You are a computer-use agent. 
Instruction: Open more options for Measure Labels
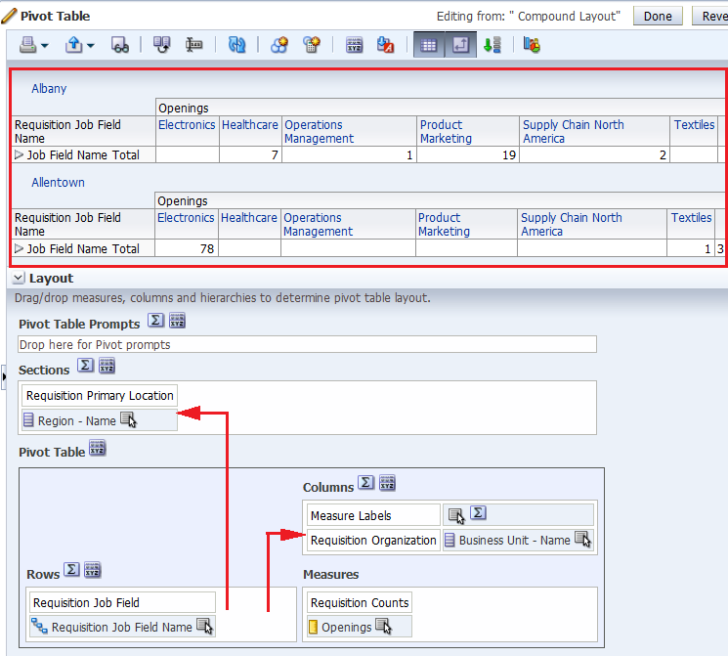(x=456, y=515)
